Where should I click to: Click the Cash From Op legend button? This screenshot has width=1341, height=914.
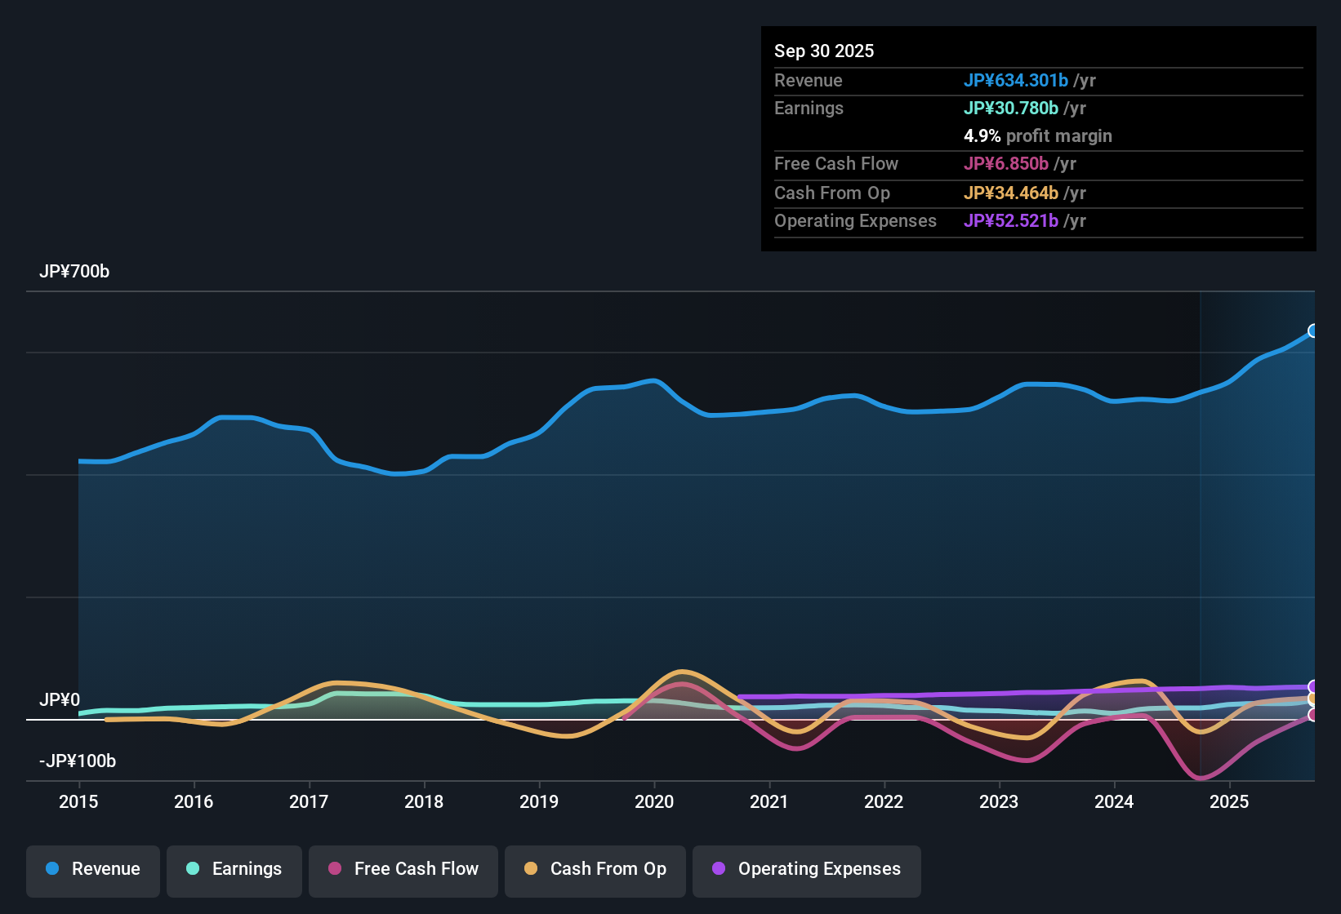tap(595, 869)
